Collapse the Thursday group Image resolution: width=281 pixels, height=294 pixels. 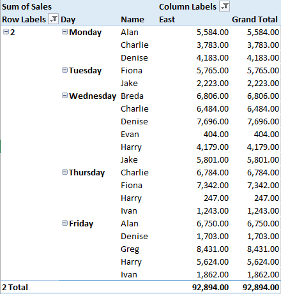65,172
